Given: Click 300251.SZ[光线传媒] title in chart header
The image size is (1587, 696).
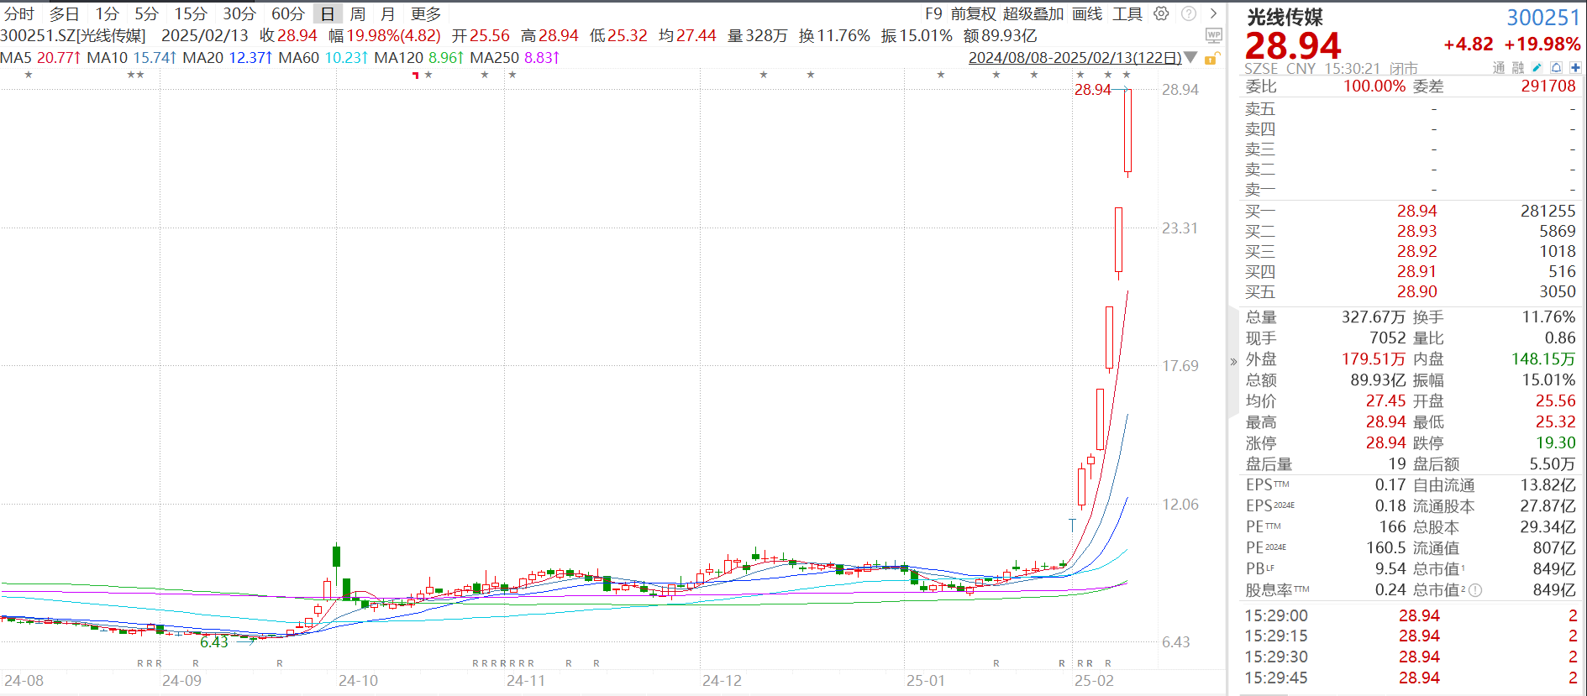Looking at the screenshot, I should point(73,36).
